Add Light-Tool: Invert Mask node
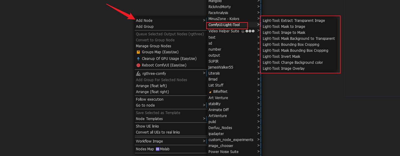Viewport: 400px width, 156px height. click(x=299, y=57)
